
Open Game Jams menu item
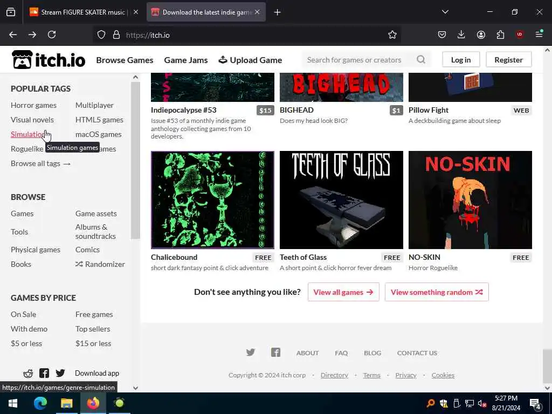[x=186, y=60]
